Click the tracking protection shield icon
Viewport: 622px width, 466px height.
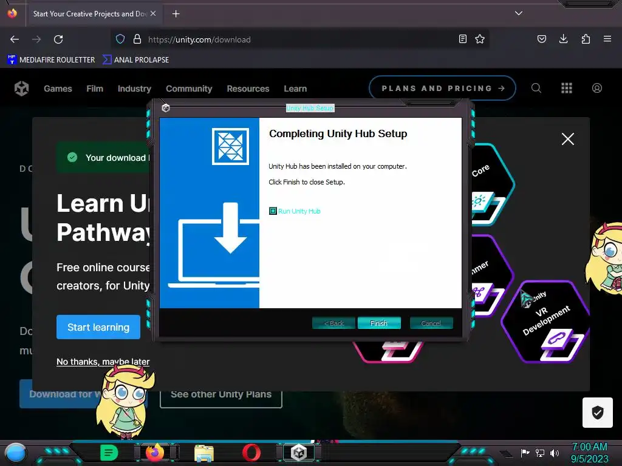120,39
